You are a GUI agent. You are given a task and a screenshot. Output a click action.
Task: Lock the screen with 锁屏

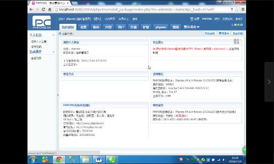coord(195,19)
